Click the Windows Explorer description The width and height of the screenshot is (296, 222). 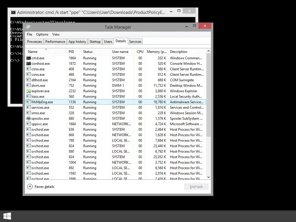184,91
